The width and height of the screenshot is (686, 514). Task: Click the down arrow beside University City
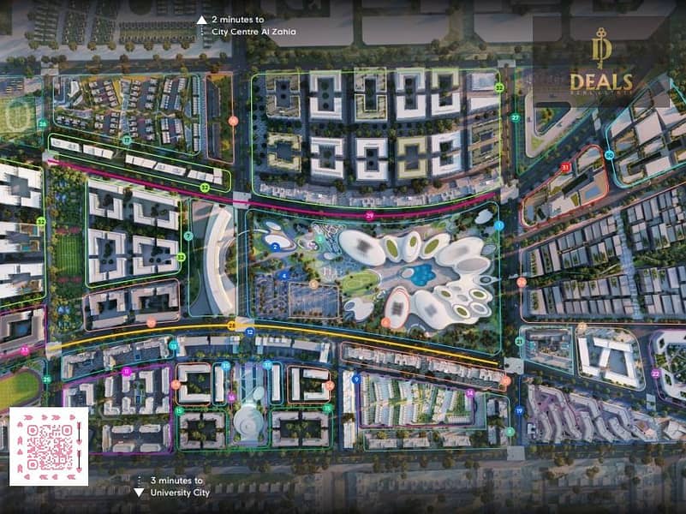click(x=139, y=493)
